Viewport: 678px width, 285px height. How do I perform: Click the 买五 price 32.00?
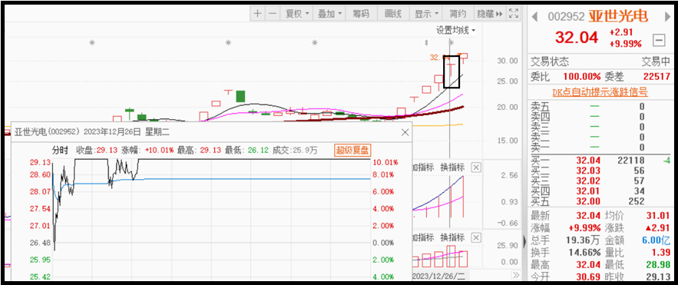pyautogui.click(x=588, y=201)
